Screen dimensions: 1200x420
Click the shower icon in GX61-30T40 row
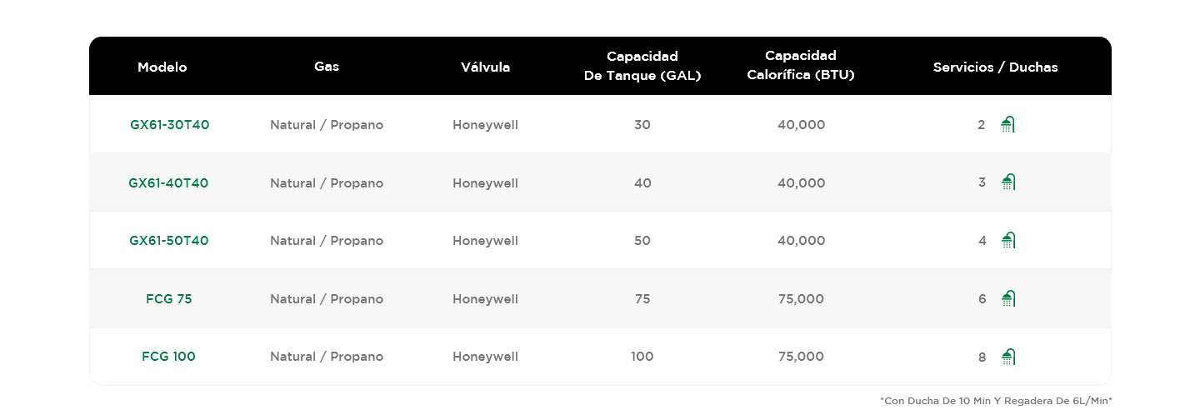pyautogui.click(x=1008, y=125)
